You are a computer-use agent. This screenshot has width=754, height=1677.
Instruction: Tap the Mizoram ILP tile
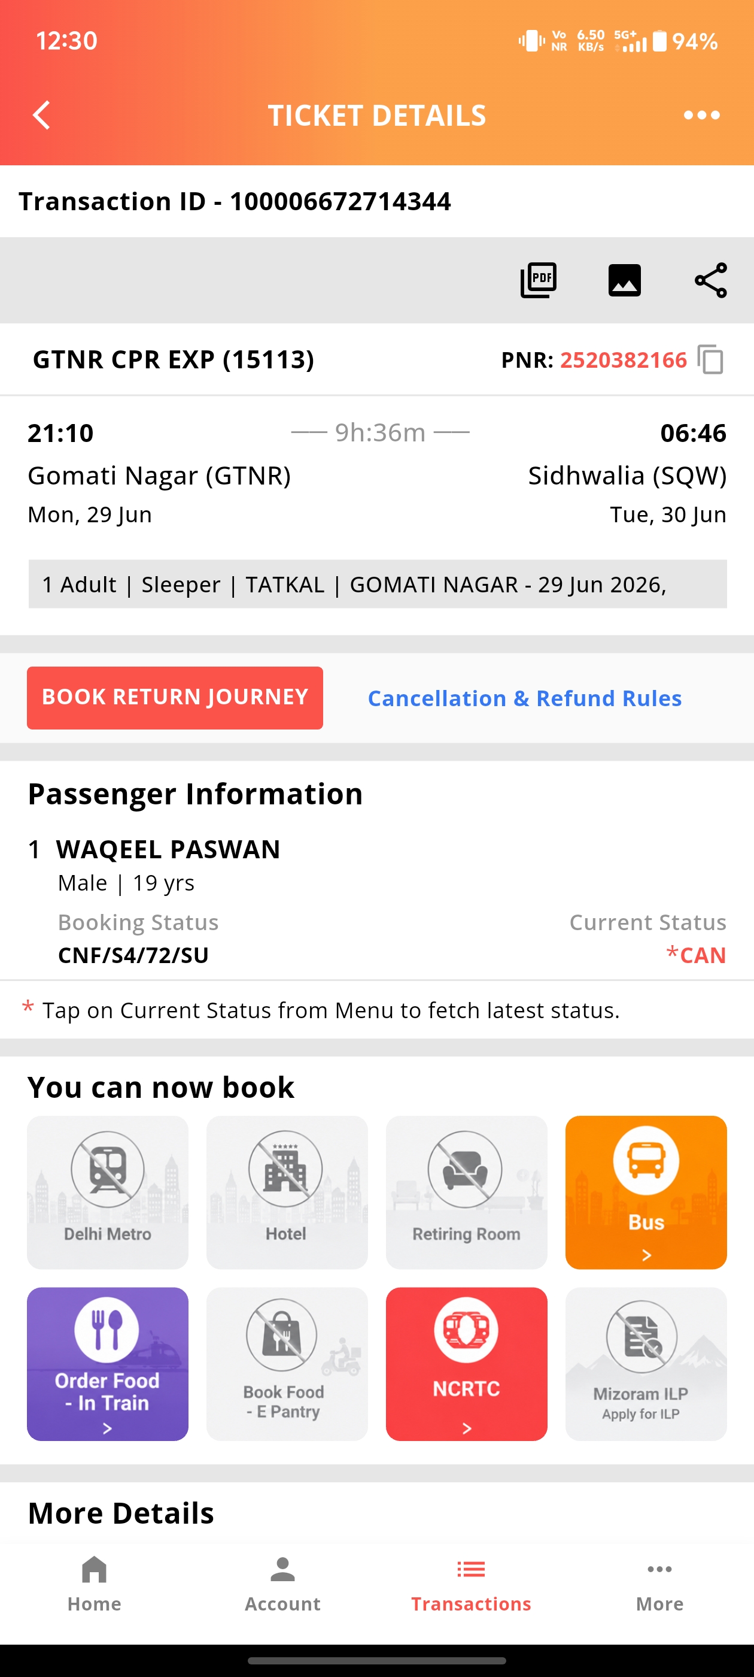(646, 1364)
